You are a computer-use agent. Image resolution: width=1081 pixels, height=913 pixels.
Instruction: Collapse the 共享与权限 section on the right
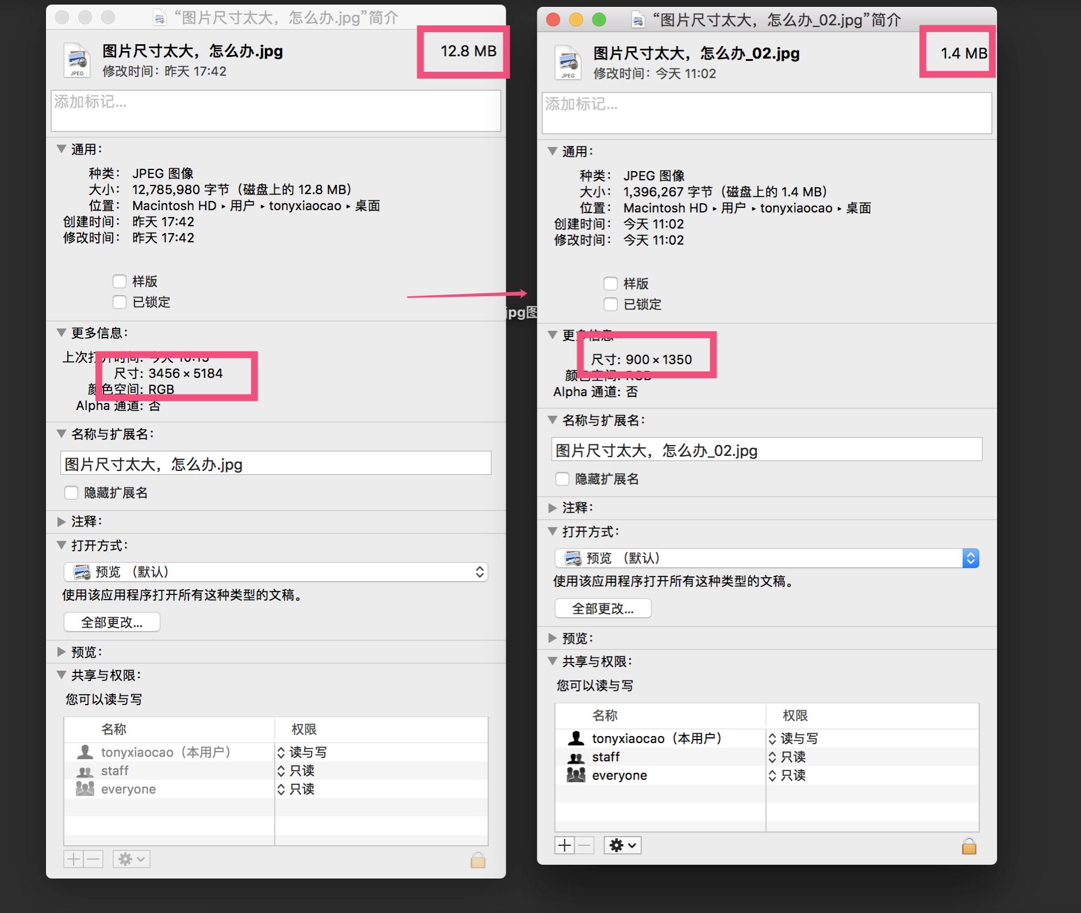(x=552, y=661)
